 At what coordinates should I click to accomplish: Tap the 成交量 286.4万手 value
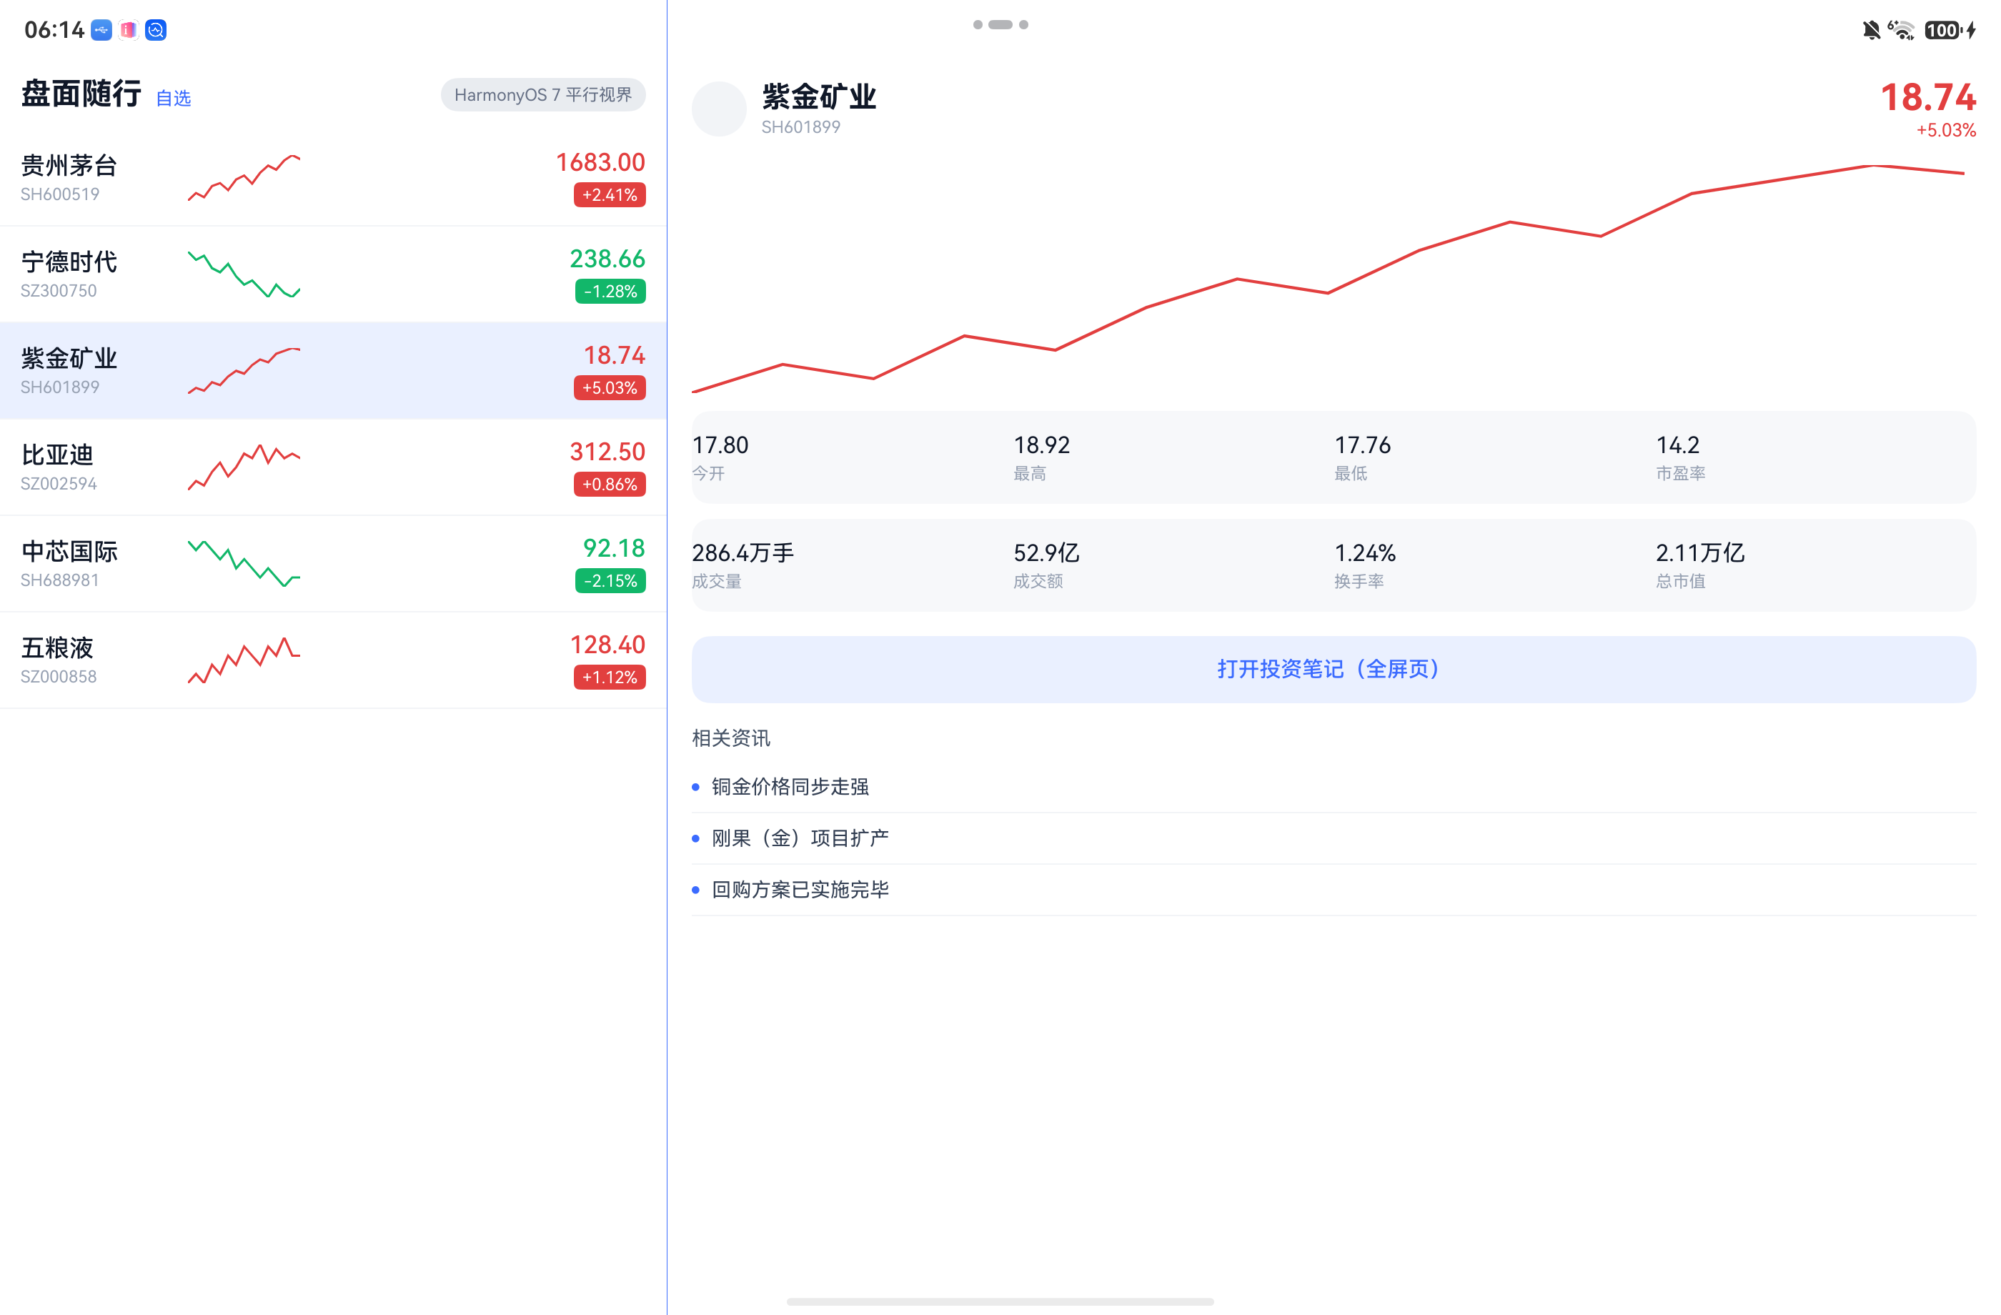coord(743,552)
